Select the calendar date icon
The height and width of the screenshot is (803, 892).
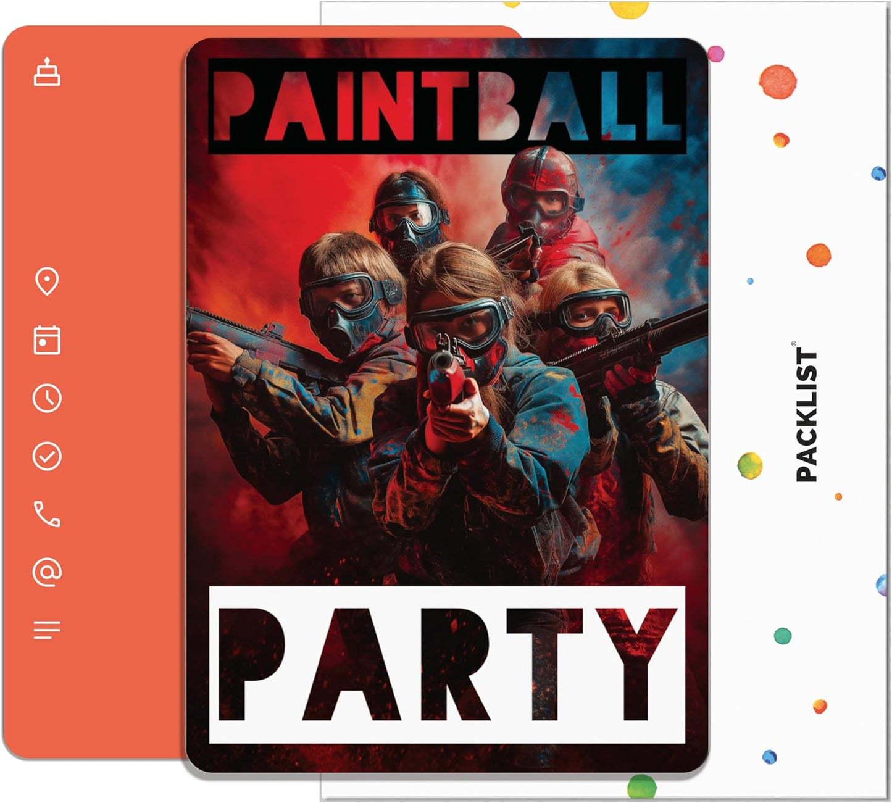pos(47,340)
